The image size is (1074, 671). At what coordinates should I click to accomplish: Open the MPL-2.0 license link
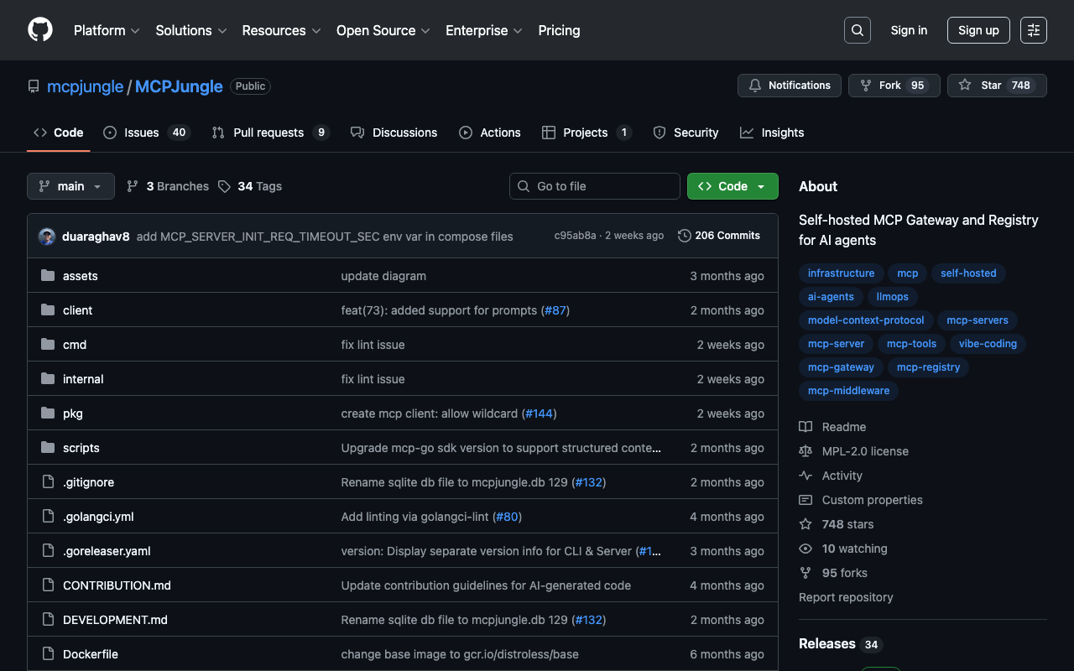point(864,451)
